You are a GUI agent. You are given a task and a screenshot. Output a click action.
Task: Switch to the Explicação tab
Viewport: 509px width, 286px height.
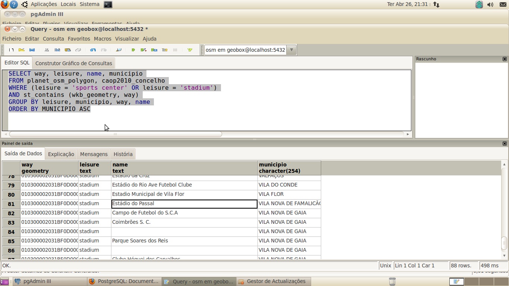[61, 154]
